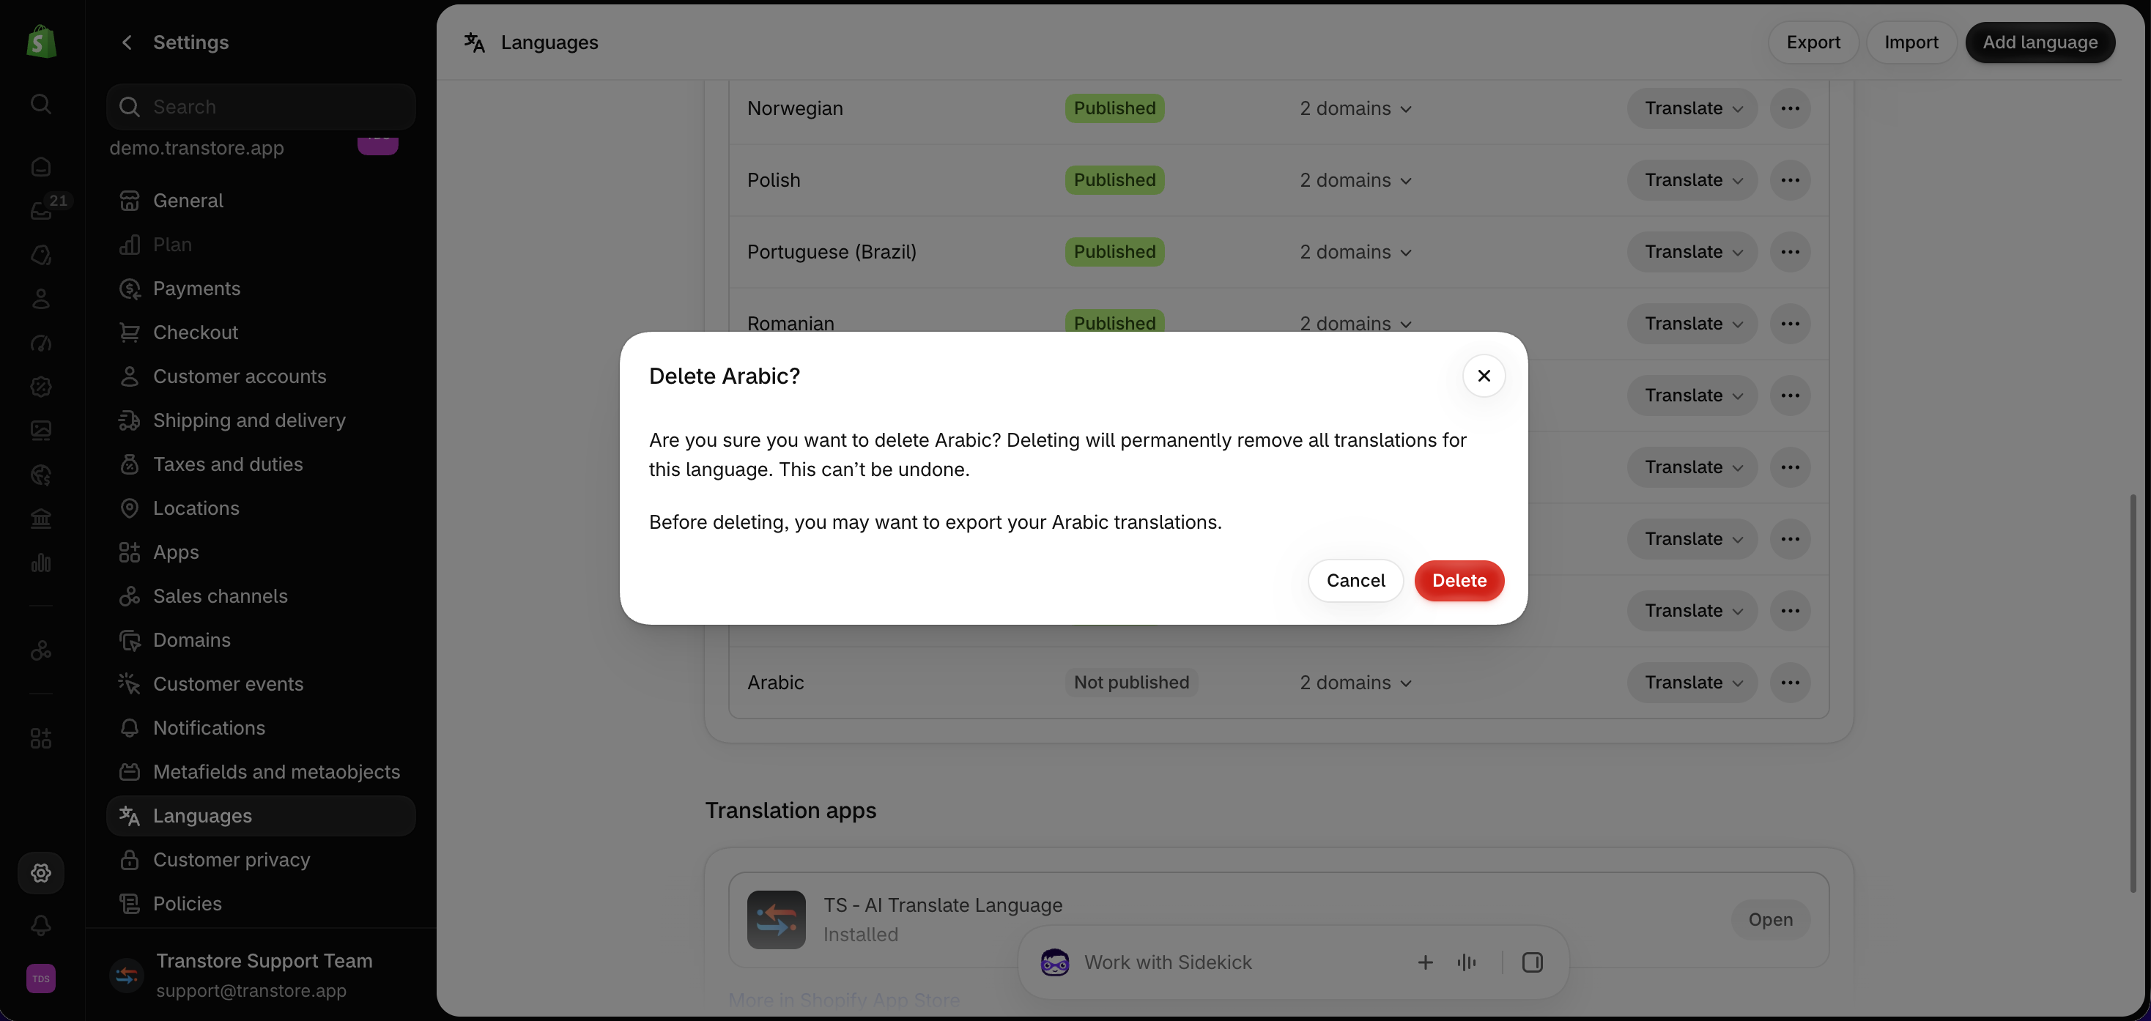This screenshot has height=1021, width=2151.
Task: Close the Delete Arabic dialog
Action: pos(1484,376)
